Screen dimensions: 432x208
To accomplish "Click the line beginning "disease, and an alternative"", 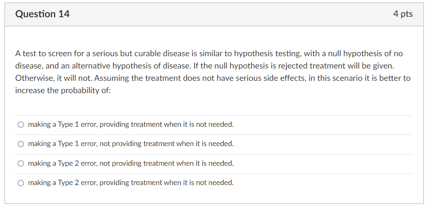I will tap(205, 66).
